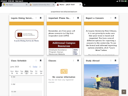128x96 pixels.
Task: Select Mon 19 in the calendar
Action: click(x=17, y=72)
